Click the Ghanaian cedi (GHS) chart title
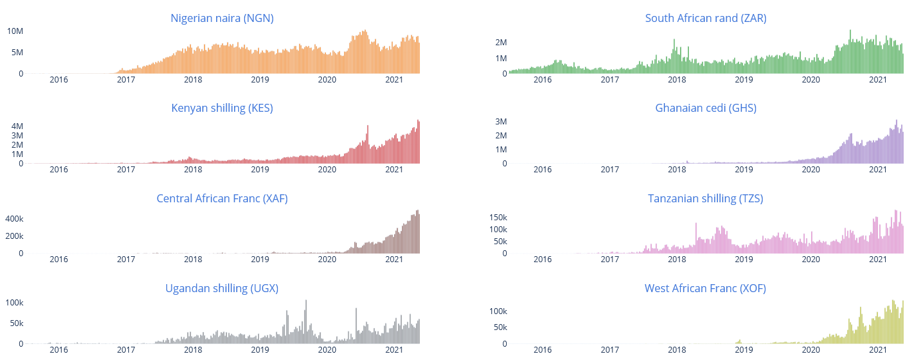Image resolution: width=907 pixels, height=360 pixels. pos(706,108)
